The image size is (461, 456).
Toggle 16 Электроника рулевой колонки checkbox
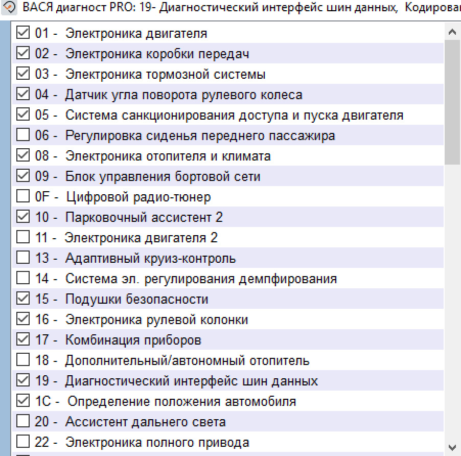(23, 318)
